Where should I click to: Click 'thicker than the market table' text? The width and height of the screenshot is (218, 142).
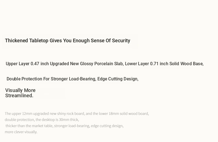(x=29, y=126)
